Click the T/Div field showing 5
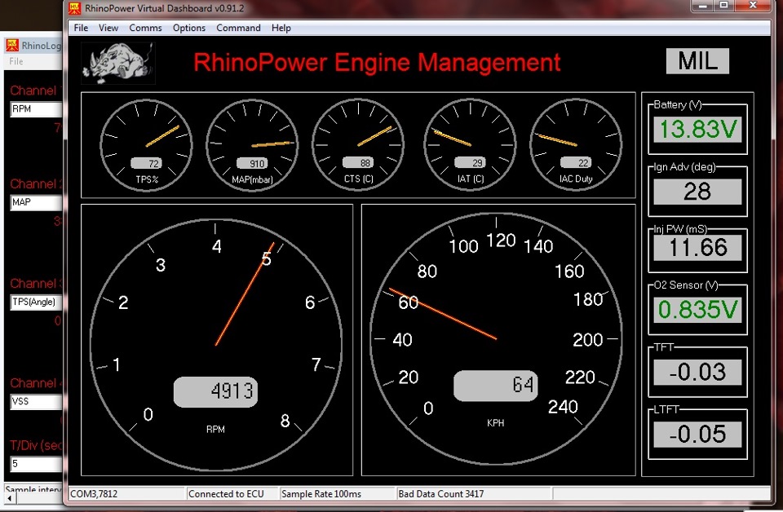 36,464
